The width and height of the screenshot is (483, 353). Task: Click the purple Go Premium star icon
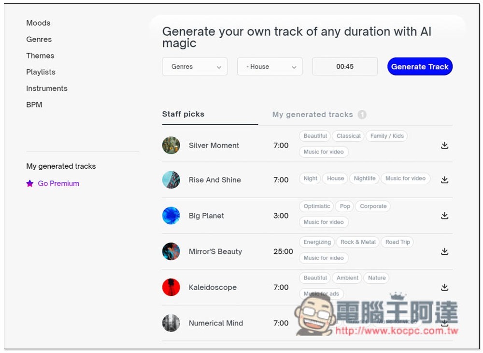(30, 183)
